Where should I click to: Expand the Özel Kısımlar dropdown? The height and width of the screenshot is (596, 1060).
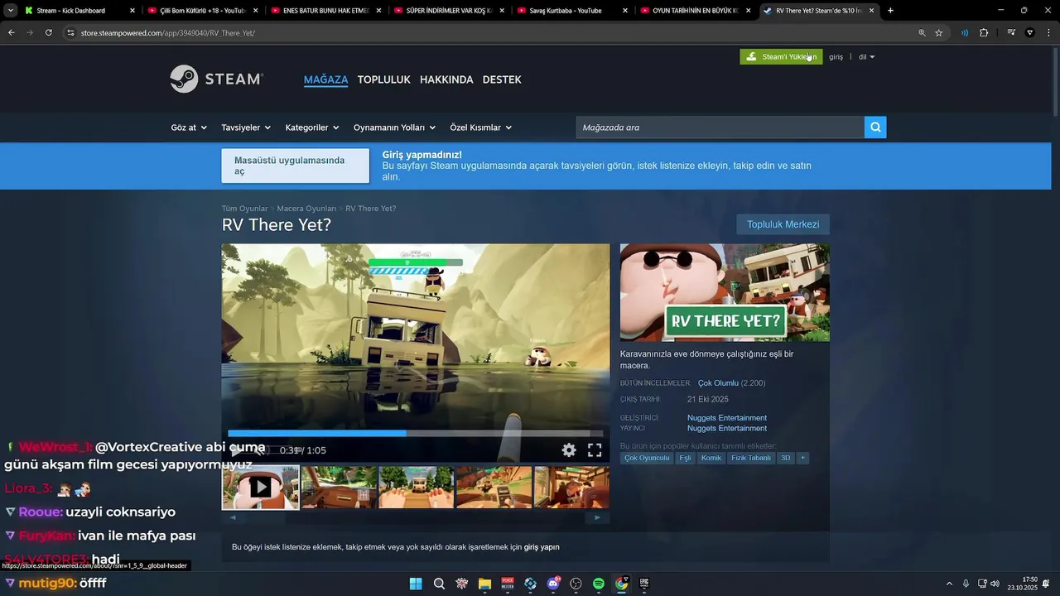click(x=480, y=127)
